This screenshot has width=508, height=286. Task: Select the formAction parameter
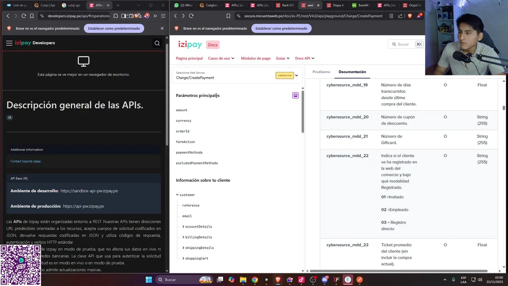click(185, 142)
